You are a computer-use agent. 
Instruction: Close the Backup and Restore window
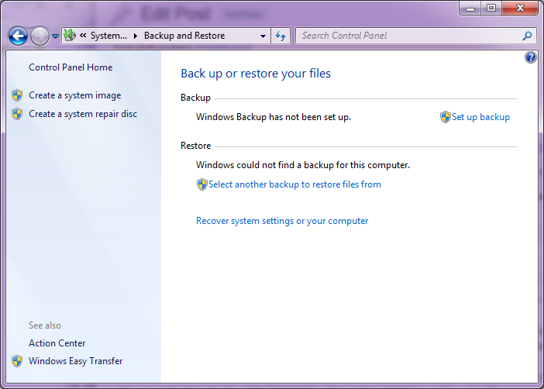coord(520,8)
